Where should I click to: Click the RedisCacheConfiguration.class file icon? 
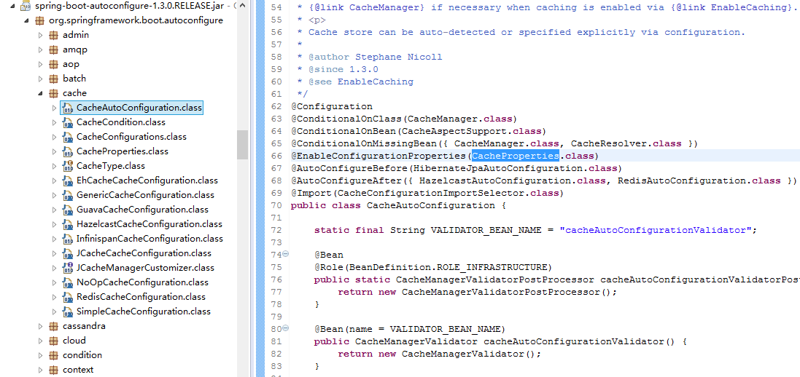point(67,296)
